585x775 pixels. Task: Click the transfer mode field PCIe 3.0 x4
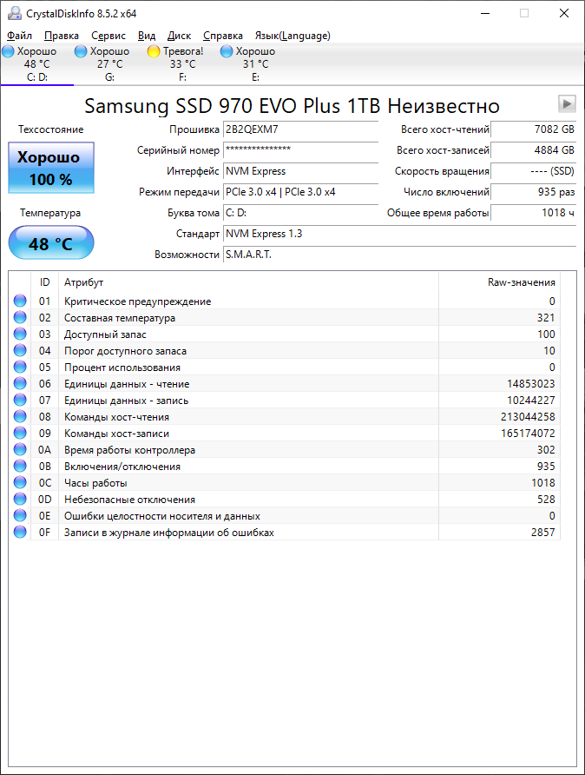click(300, 192)
